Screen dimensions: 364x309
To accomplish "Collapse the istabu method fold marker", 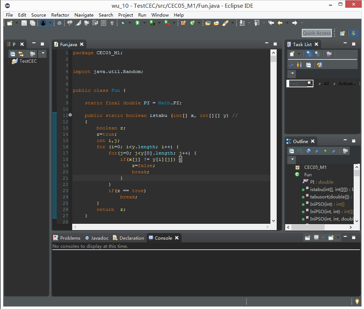I will 70,115.
